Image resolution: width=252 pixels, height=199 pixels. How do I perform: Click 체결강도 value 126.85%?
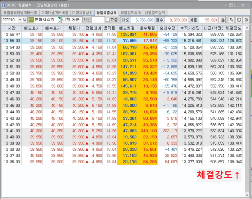click(x=235, y=35)
